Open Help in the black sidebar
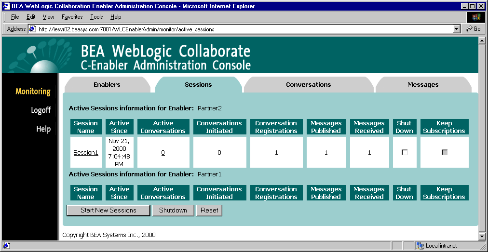Viewport: 488px width, 252px height. tap(43, 129)
